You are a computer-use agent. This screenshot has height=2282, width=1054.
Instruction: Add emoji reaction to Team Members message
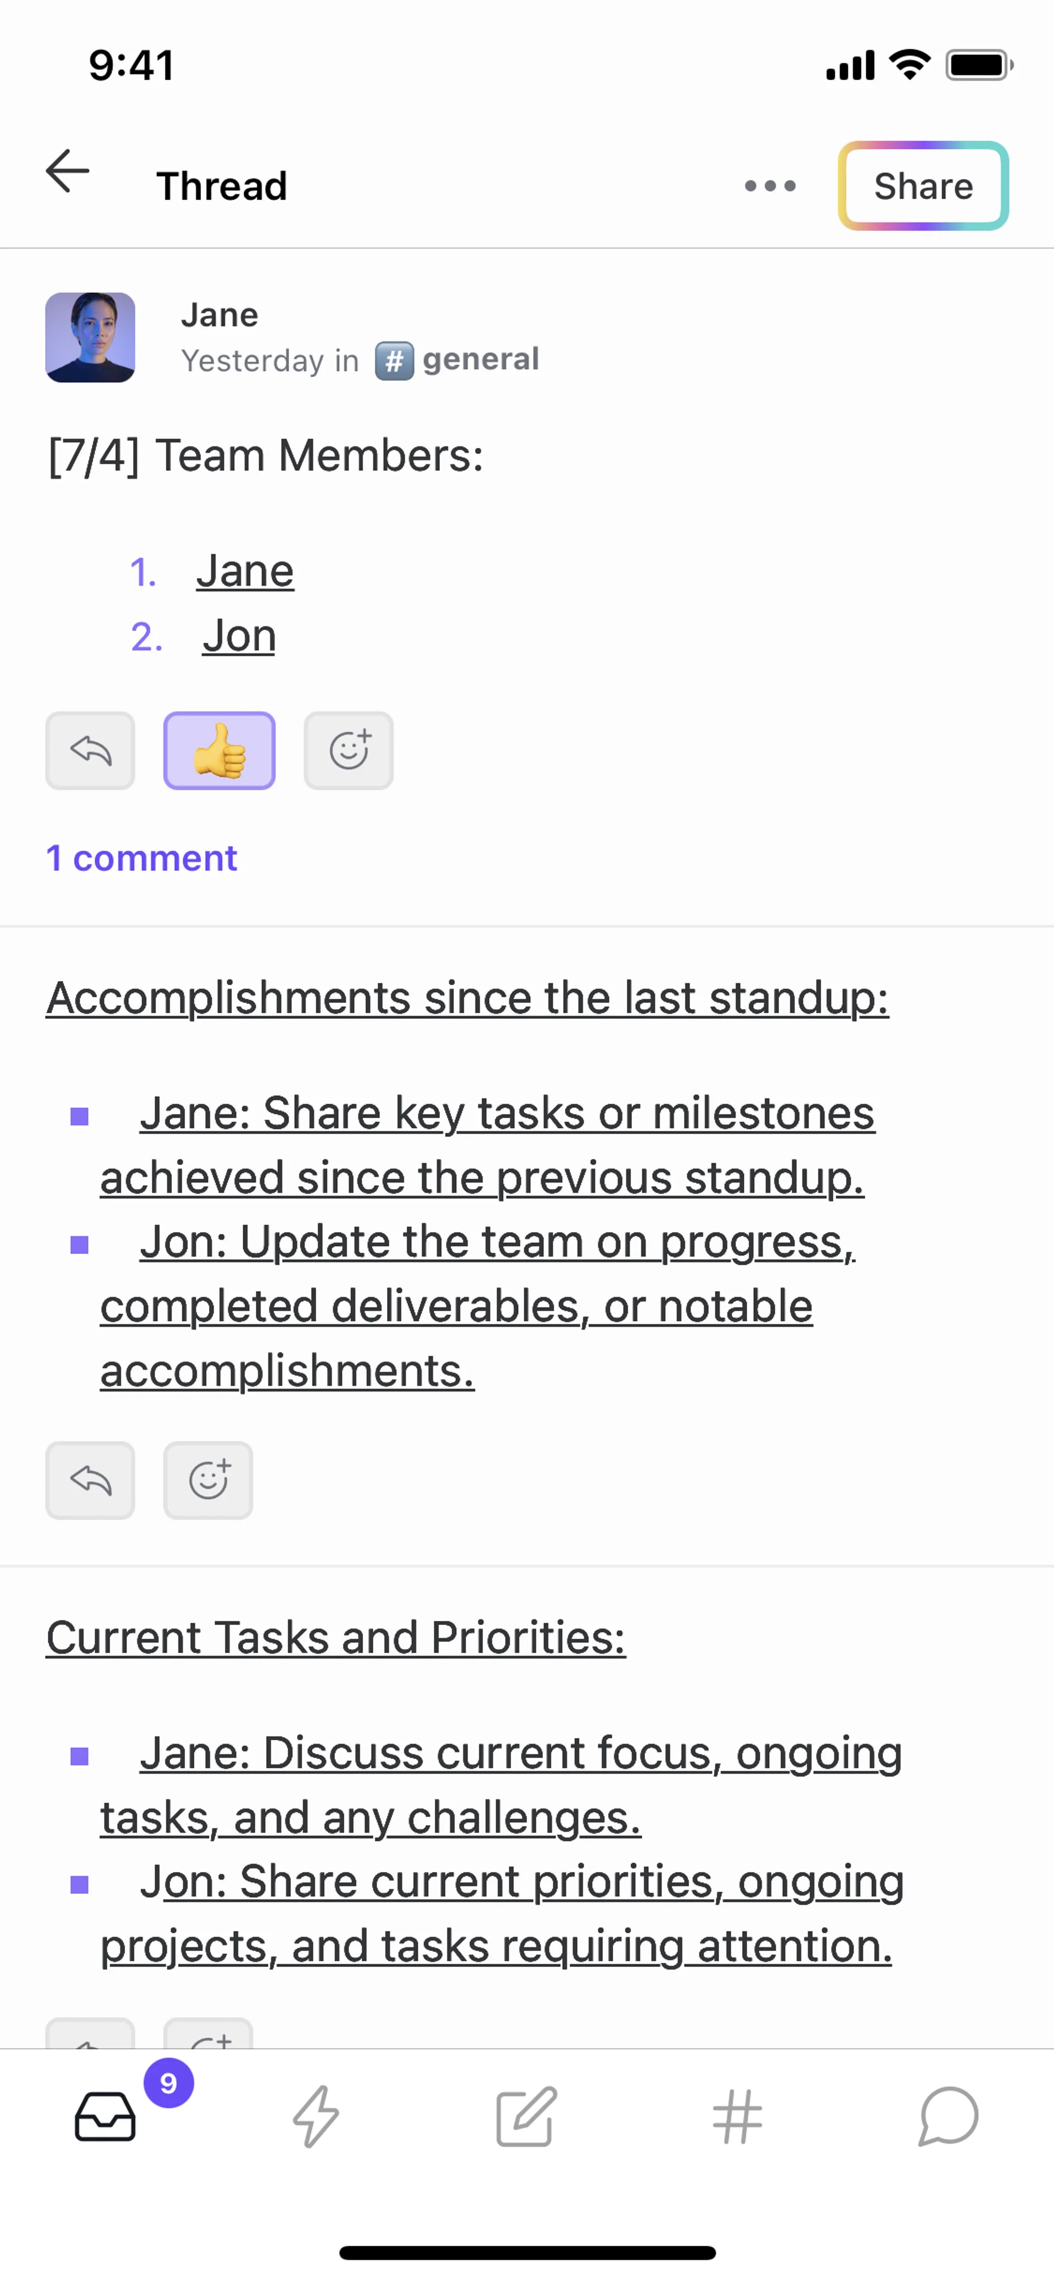(x=348, y=751)
